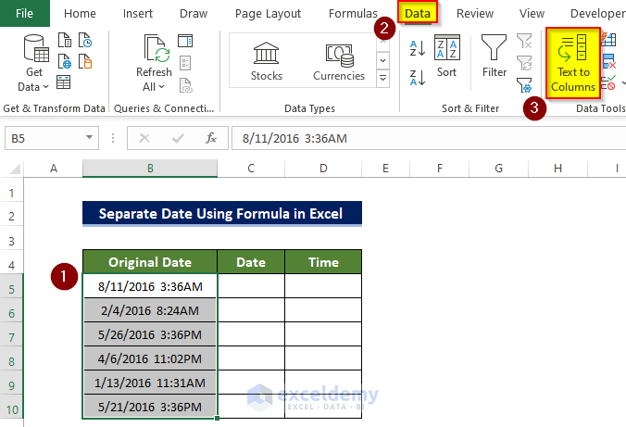626x427 pixels.
Task: Open the File menu
Action: click(x=24, y=14)
